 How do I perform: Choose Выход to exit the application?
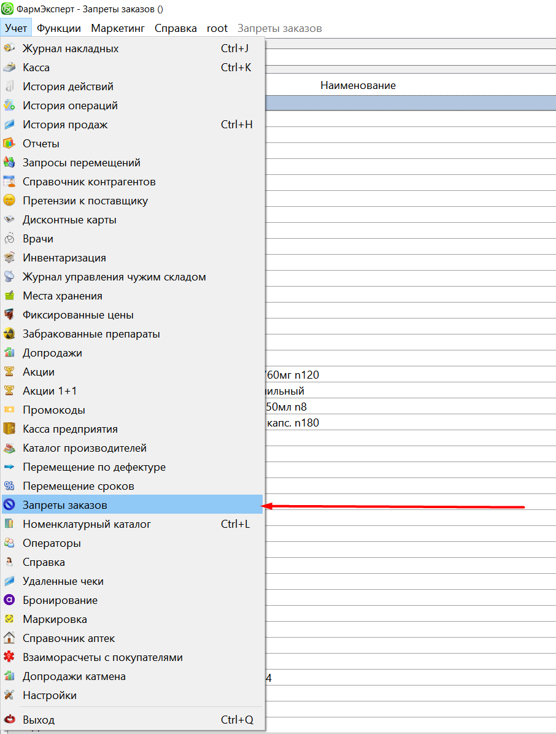[x=39, y=720]
